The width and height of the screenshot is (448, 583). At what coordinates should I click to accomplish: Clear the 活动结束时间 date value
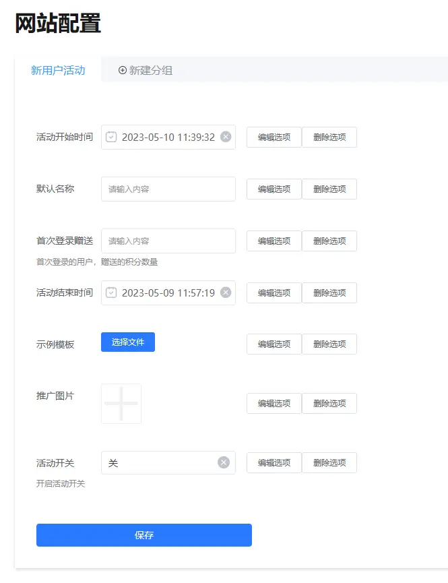pos(226,293)
